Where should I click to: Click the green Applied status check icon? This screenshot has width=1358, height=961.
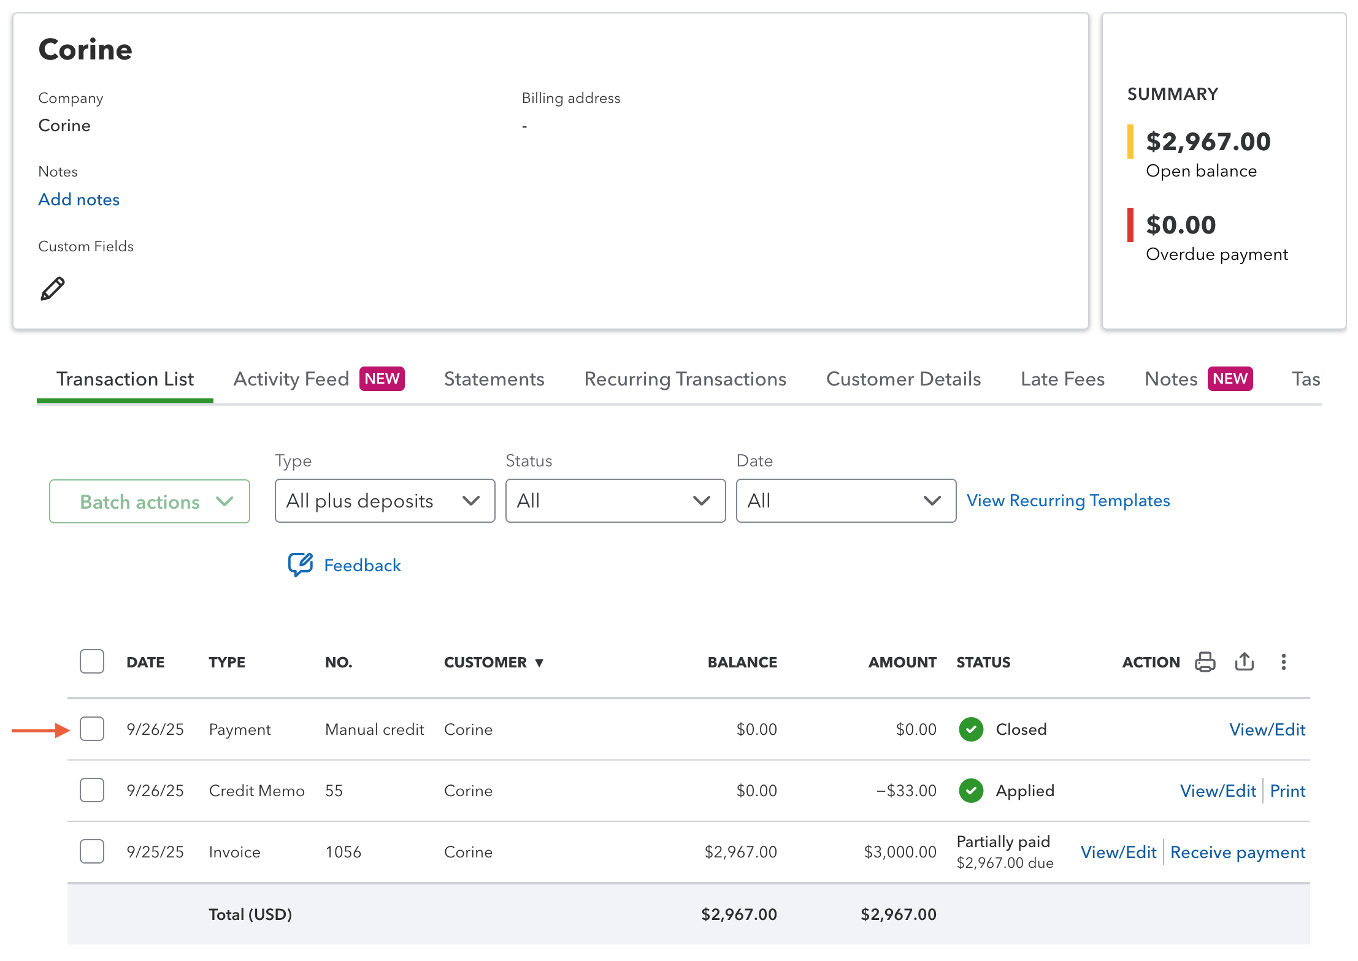(x=971, y=791)
